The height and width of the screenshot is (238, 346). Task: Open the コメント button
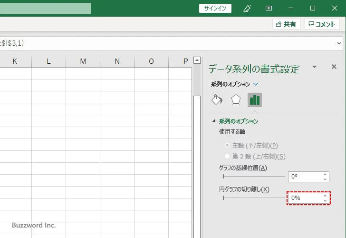point(322,24)
